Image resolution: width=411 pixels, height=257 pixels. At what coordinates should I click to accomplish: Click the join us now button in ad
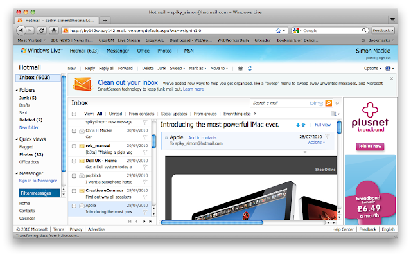[x=370, y=146]
